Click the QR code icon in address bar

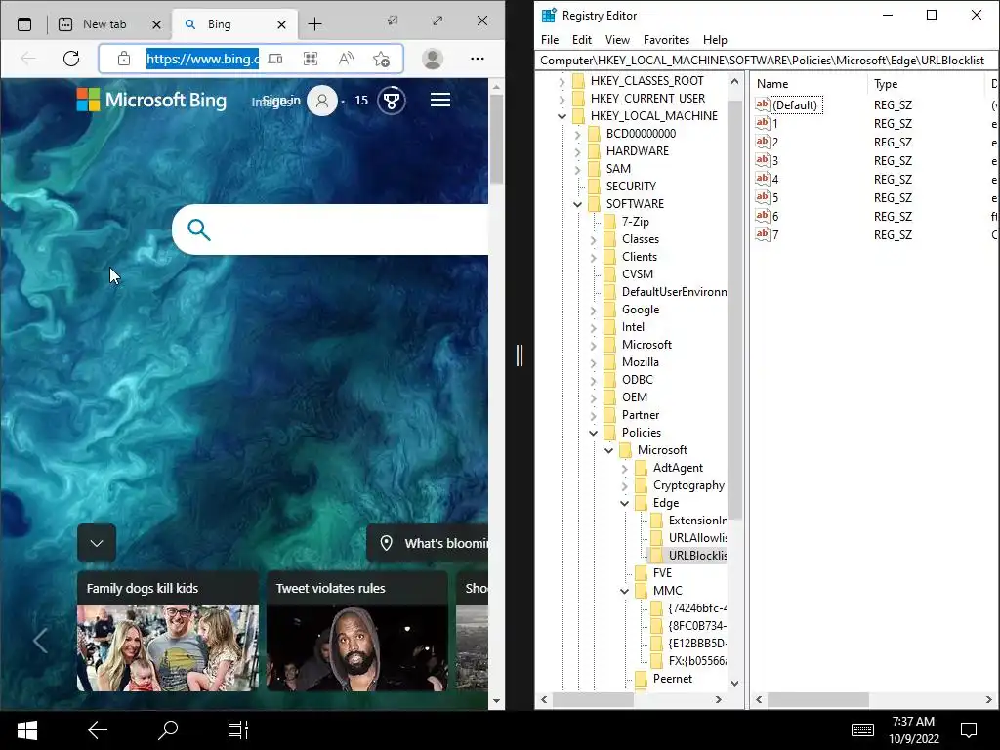point(311,59)
